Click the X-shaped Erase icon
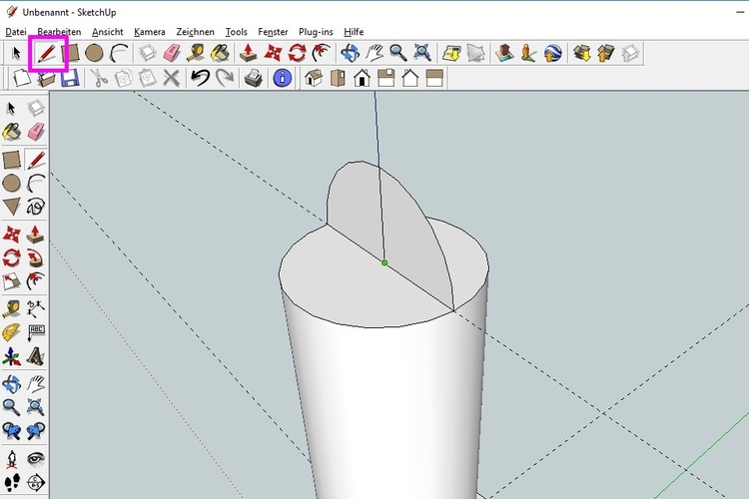The image size is (749, 499). (x=171, y=78)
